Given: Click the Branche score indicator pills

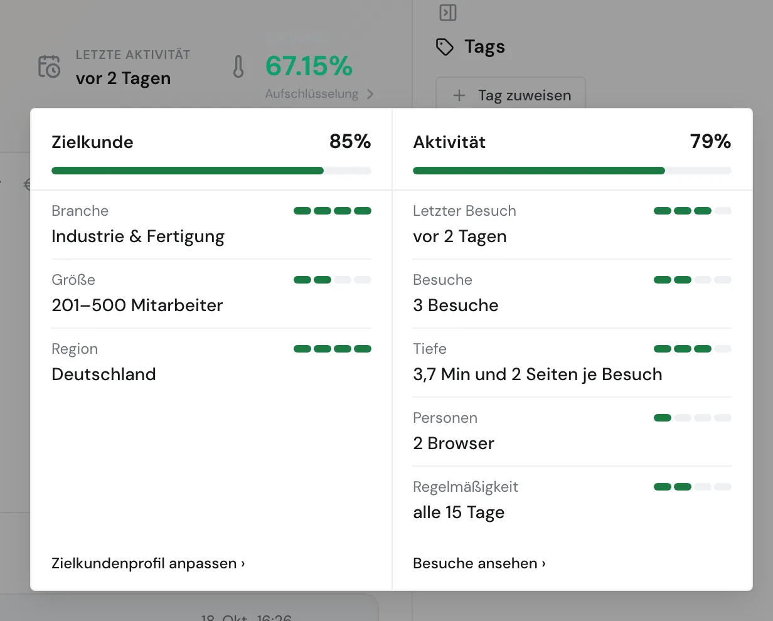Looking at the screenshot, I should pyautogui.click(x=333, y=211).
